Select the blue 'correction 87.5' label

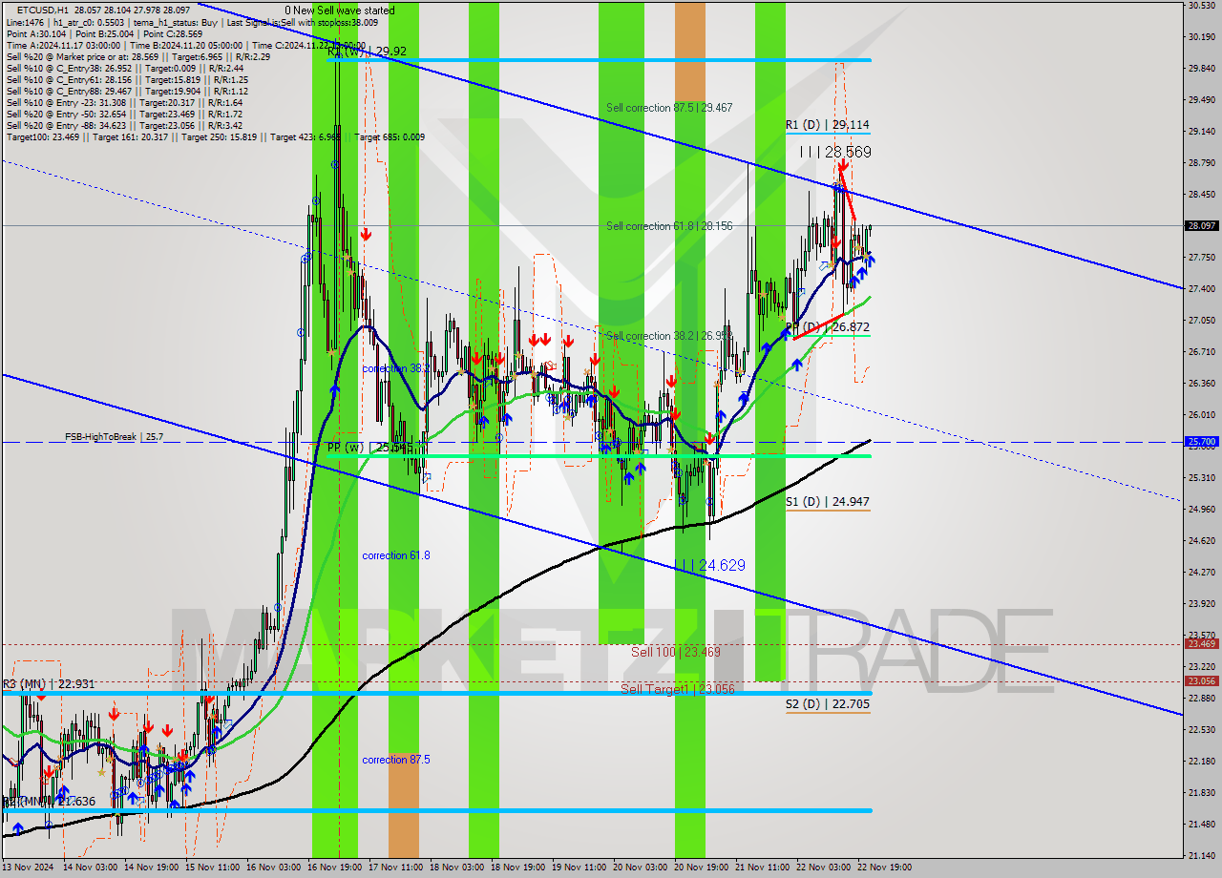click(x=395, y=760)
